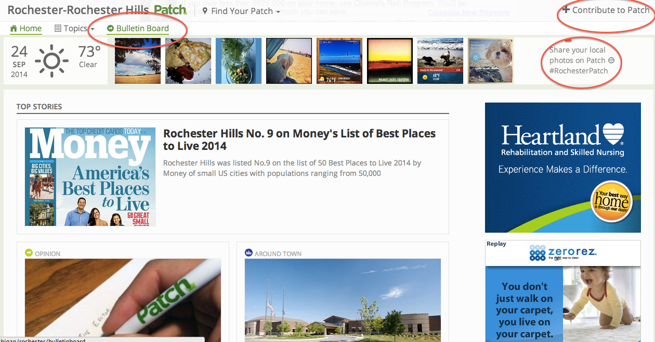The width and height of the screenshot is (655, 342).
Task: Open the Home tab
Action: point(25,29)
